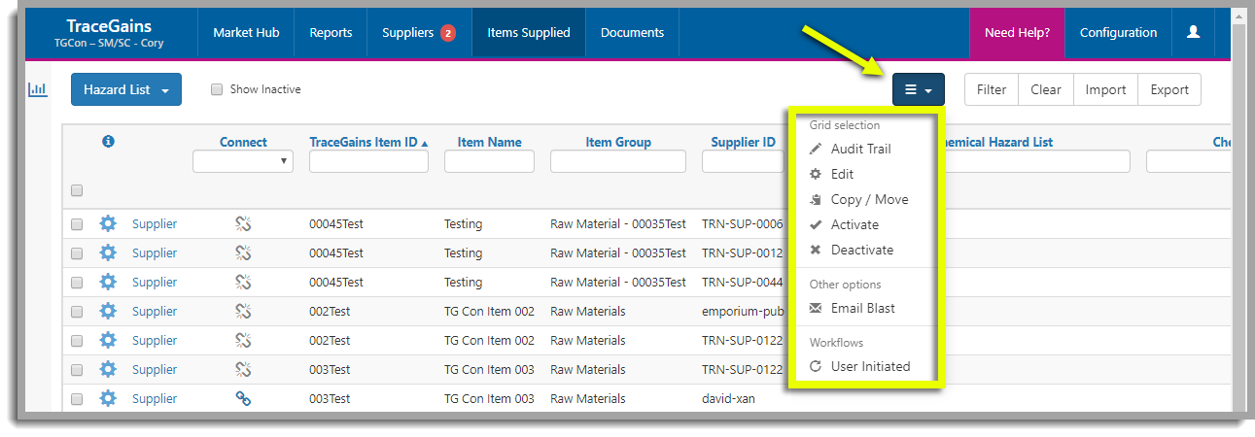Select checkbox for 00045Test TRN-SUP-0006 row
The image size is (1255, 437).
point(77,224)
